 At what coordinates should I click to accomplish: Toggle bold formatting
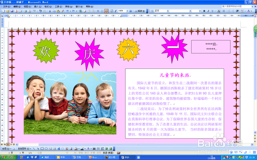click(204, 11)
